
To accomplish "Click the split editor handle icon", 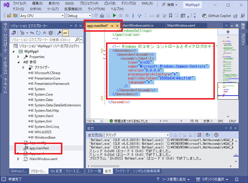I will point(228,32).
